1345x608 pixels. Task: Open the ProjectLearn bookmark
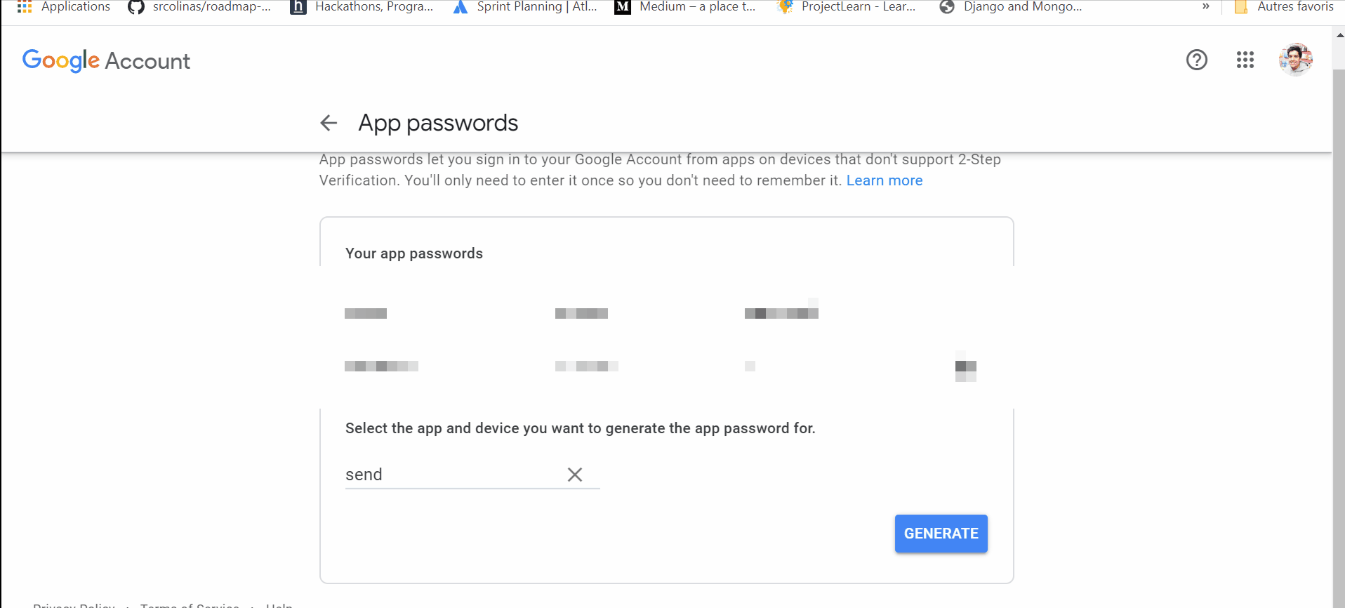coord(847,7)
